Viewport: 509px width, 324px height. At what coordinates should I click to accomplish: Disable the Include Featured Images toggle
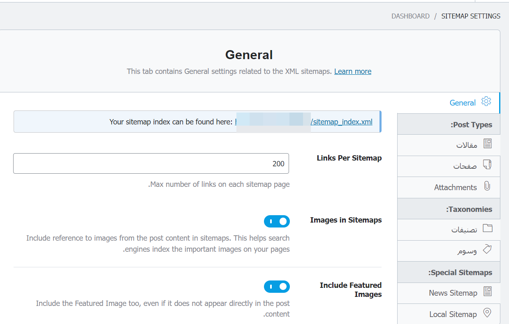pyautogui.click(x=277, y=287)
